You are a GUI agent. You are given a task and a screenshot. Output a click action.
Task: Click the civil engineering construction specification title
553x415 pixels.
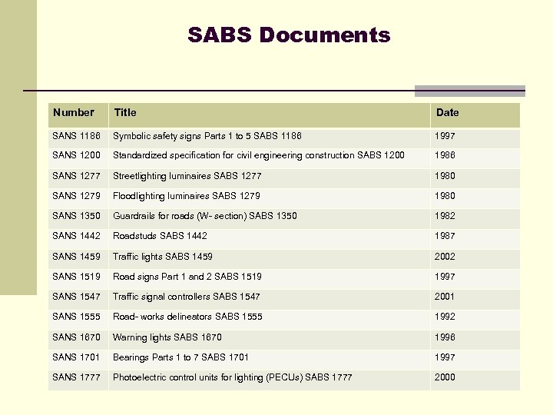(x=259, y=155)
